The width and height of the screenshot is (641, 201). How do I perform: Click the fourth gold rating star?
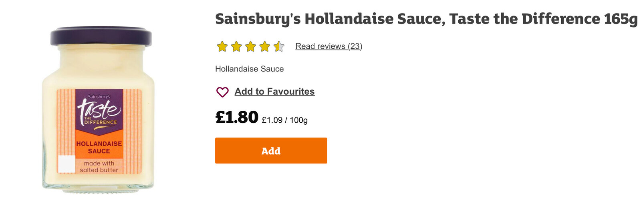(x=264, y=47)
